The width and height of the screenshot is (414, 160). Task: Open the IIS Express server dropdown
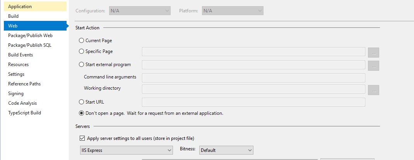point(126,150)
